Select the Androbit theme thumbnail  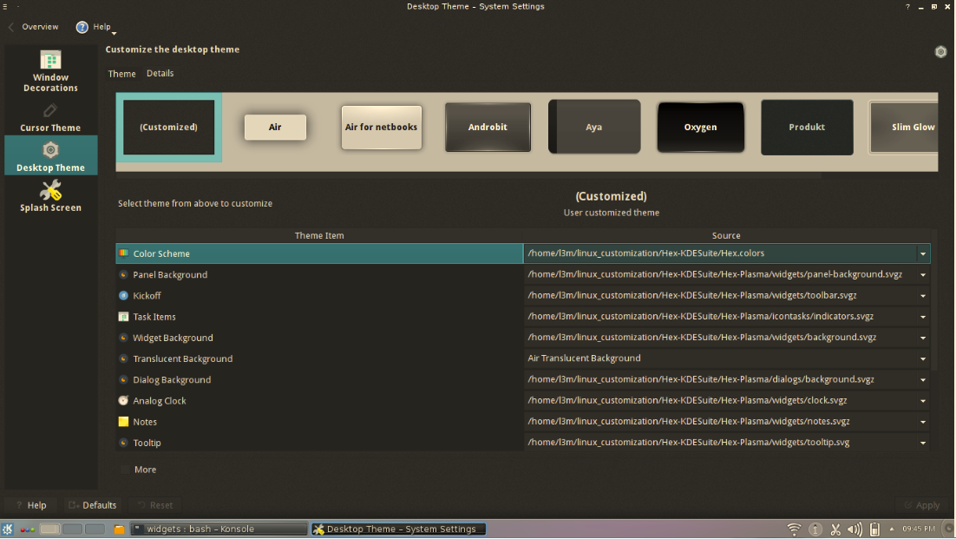point(488,127)
